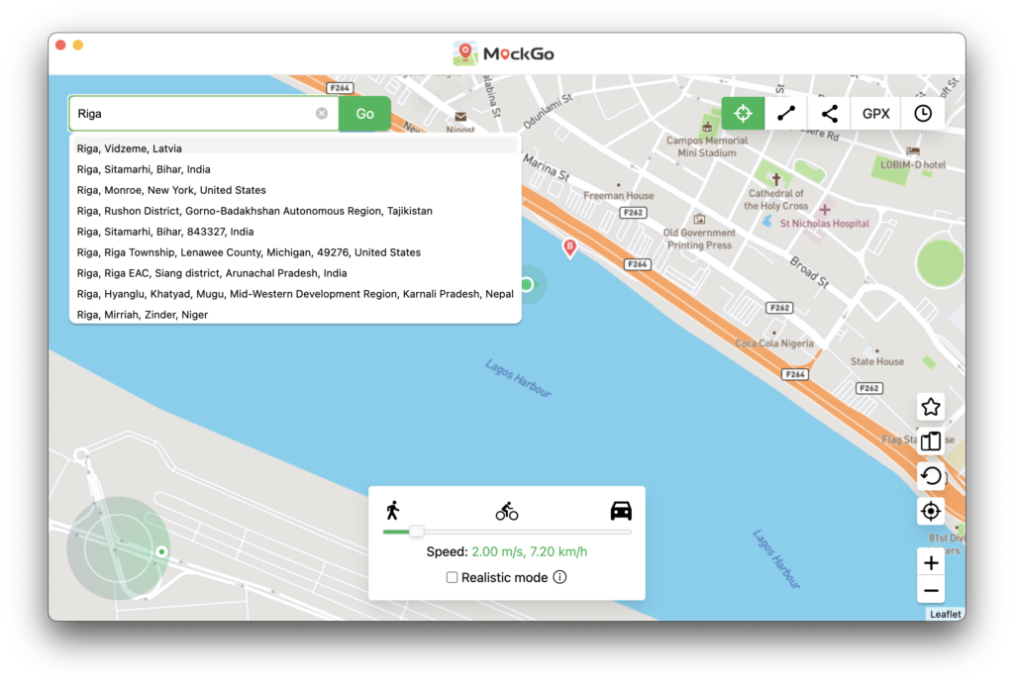Select the one-stop route mode icon

pos(785,114)
